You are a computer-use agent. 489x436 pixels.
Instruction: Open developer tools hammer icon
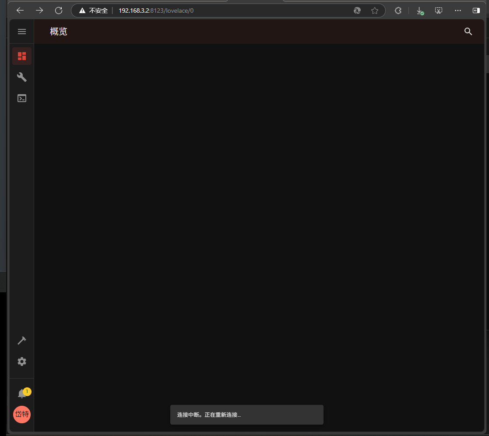click(x=22, y=340)
